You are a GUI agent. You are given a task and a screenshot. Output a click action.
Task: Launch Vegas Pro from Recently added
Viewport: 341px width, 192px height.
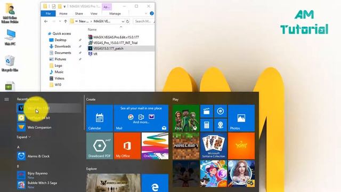[49, 108]
